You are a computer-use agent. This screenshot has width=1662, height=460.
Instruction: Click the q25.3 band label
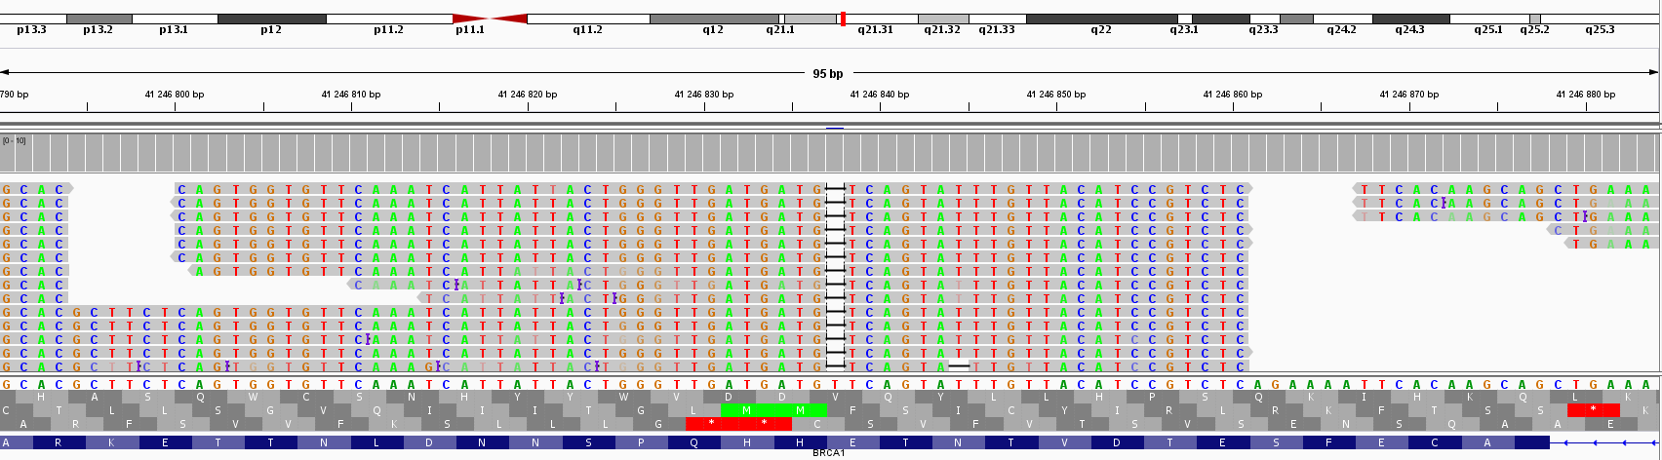click(1600, 30)
